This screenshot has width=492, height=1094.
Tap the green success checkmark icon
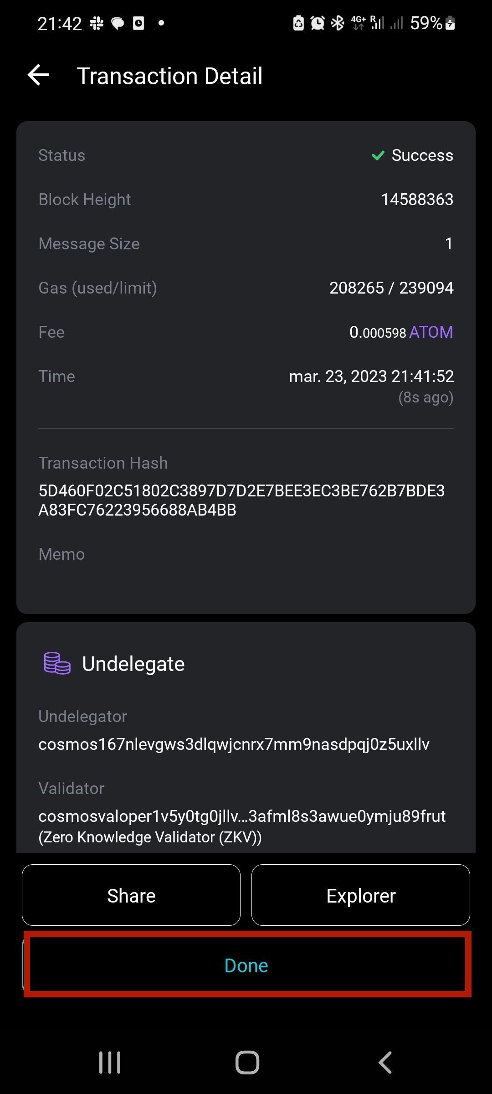point(378,155)
